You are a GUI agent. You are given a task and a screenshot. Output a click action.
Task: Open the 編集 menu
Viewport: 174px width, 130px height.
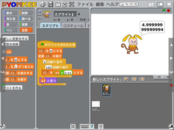100,4
